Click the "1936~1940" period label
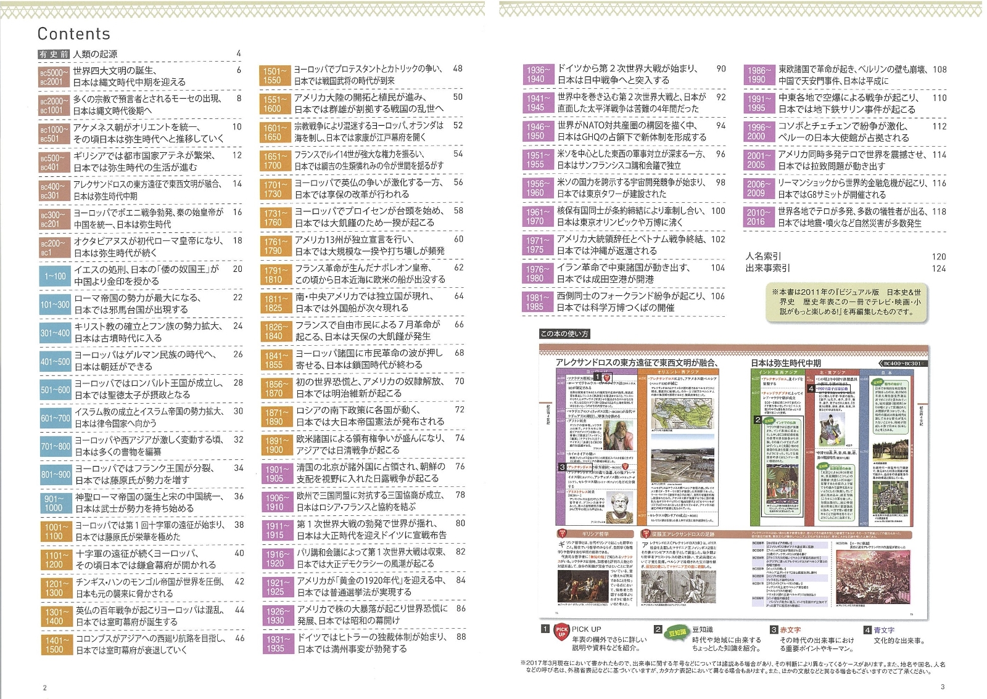987x699 pixels. [x=538, y=75]
